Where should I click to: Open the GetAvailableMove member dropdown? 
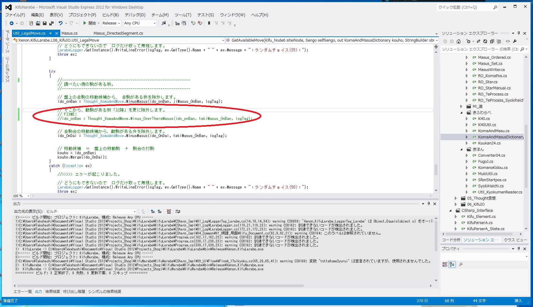click(x=332, y=40)
